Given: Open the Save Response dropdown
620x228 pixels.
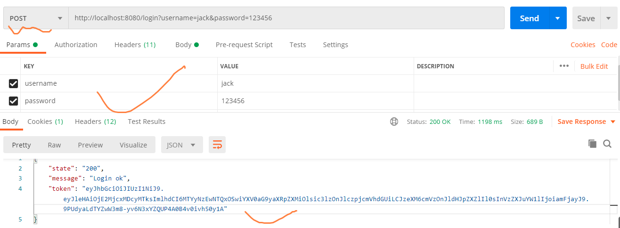Looking at the screenshot, I should (586, 122).
